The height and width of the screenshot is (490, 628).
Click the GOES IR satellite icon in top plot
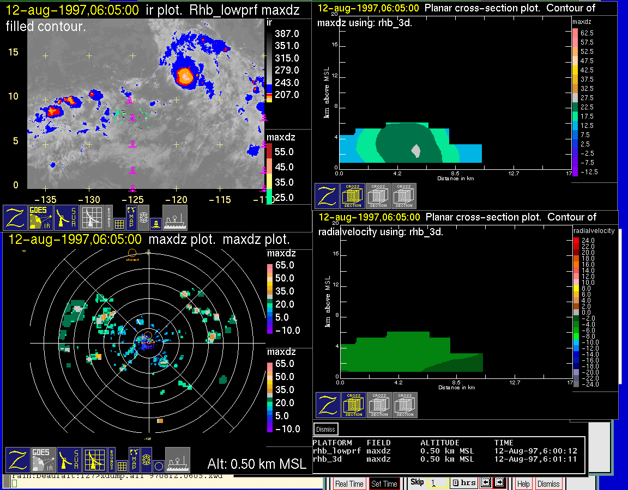(x=42, y=218)
